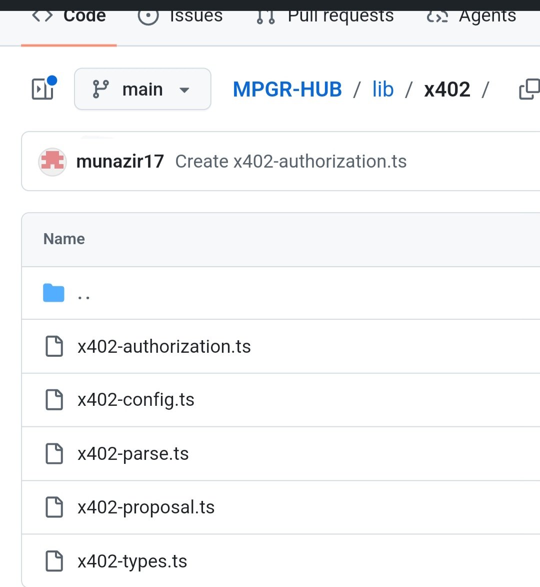Expand the file tree side panel
Viewport: 540px width, 587px height.
(x=43, y=89)
